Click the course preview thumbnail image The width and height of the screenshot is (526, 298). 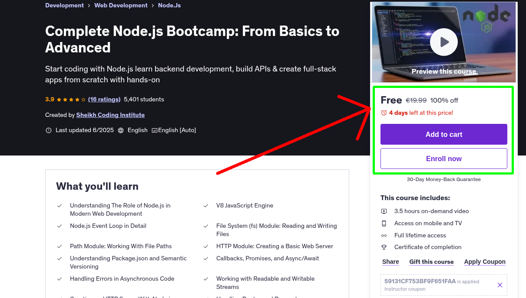point(444,42)
